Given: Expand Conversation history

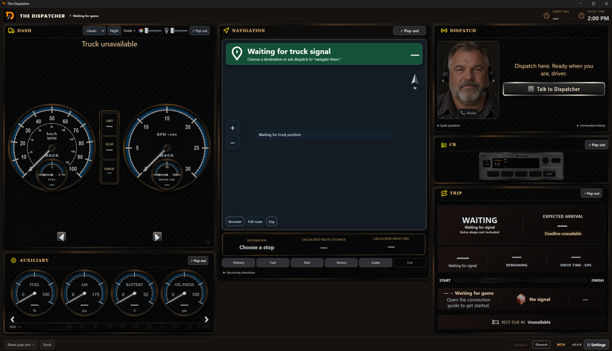Looking at the screenshot, I should click(x=591, y=125).
